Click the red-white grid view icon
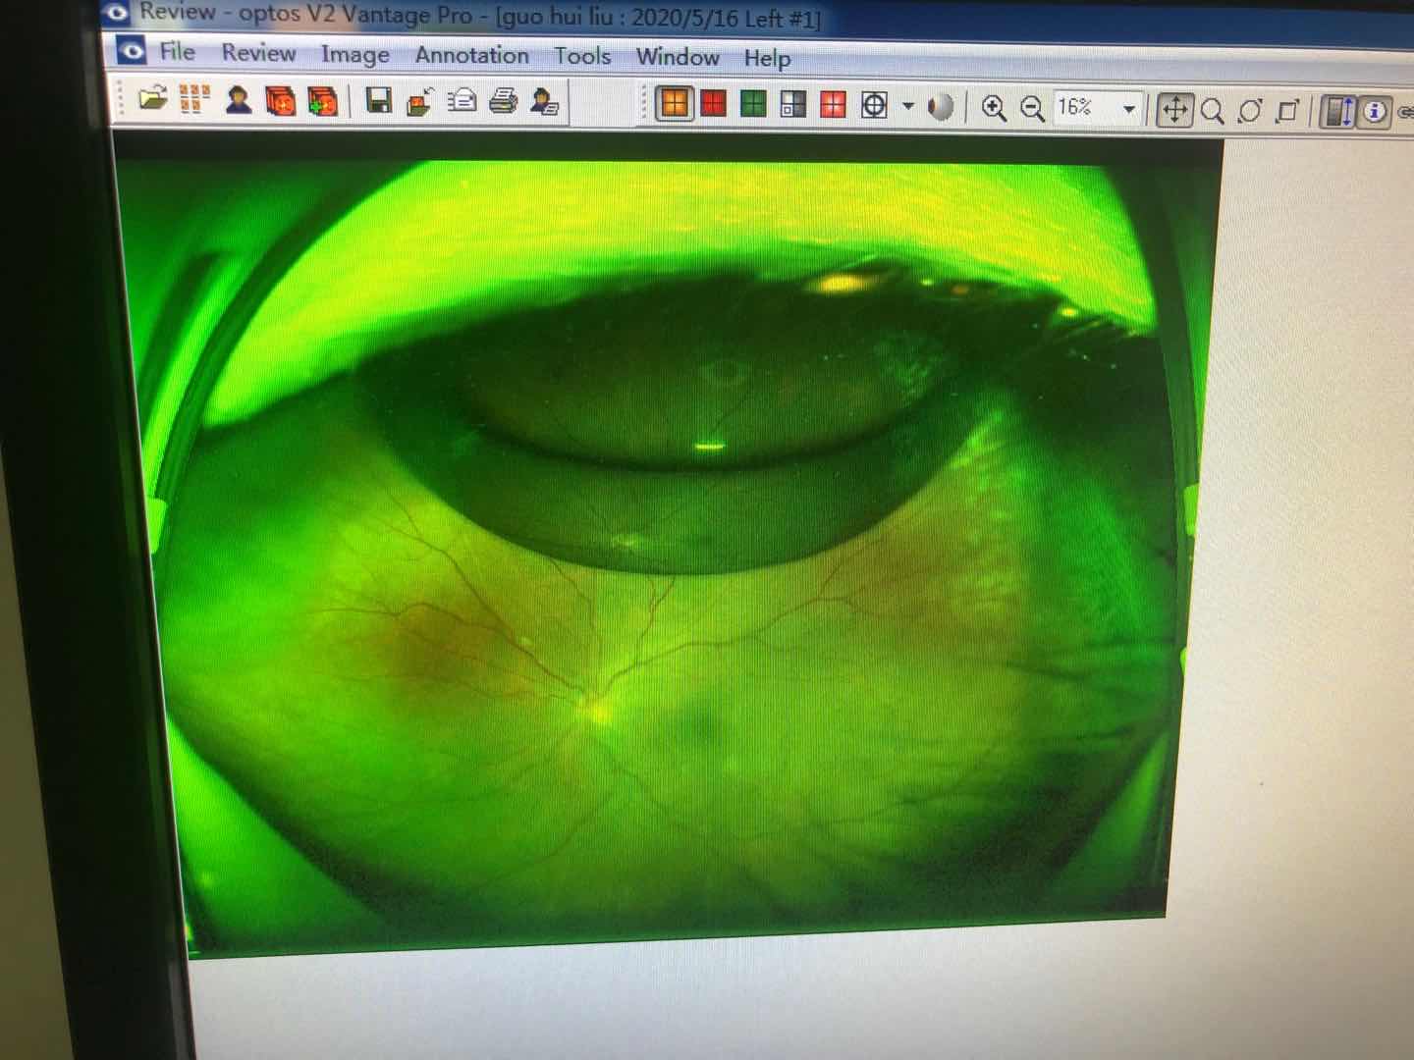The width and height of the screenshot is (1414, 1060). tap(833, 105)
